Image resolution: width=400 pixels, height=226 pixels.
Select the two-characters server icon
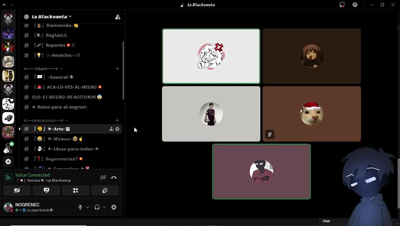(8, 76)
